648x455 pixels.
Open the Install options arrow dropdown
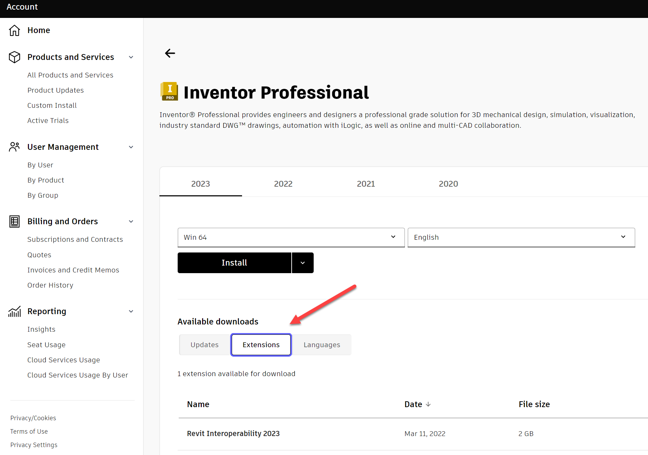[x=303, y=263]
